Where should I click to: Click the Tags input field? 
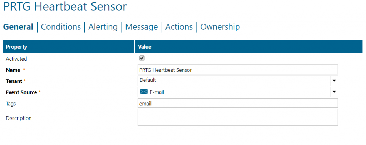238,104
